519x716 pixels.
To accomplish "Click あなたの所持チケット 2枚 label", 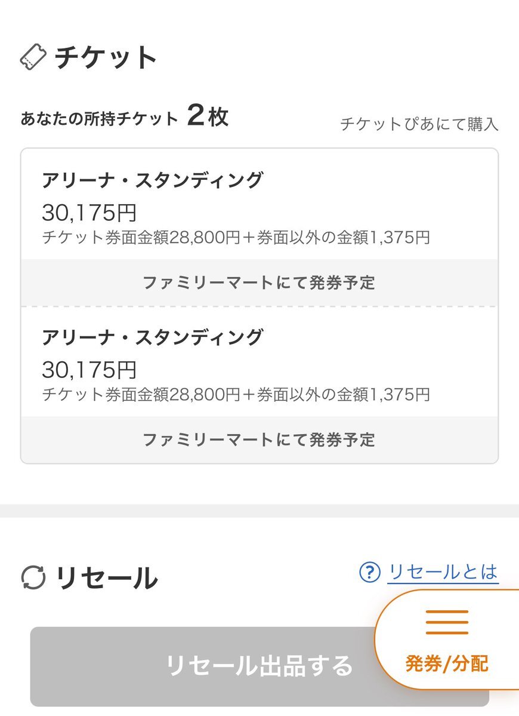I will point(124,116).
